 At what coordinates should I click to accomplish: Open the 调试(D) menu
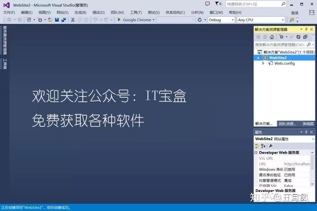tap(99, 12)
